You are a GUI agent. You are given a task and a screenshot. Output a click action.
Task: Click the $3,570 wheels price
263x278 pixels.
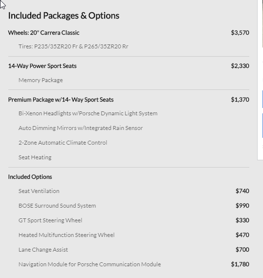[x=240, y=33]
